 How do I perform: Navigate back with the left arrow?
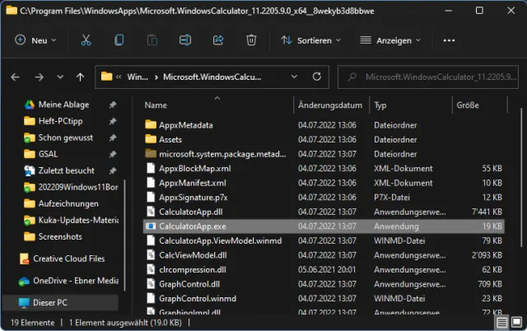pyautogui.click(x=16, y=77)
